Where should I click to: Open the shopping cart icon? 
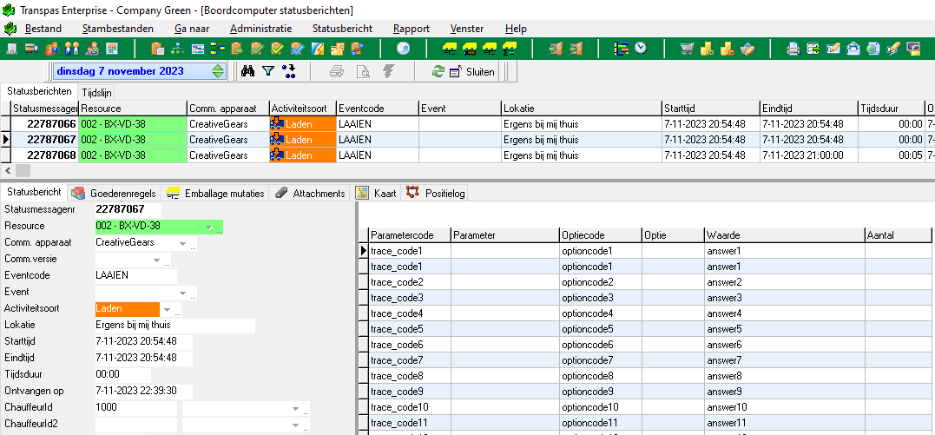pos(687,49)
